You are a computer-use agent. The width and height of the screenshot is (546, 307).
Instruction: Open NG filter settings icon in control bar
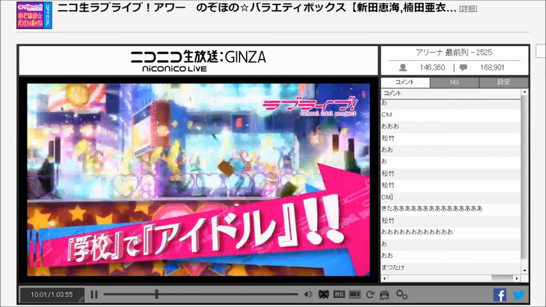(x=339, y=294)
